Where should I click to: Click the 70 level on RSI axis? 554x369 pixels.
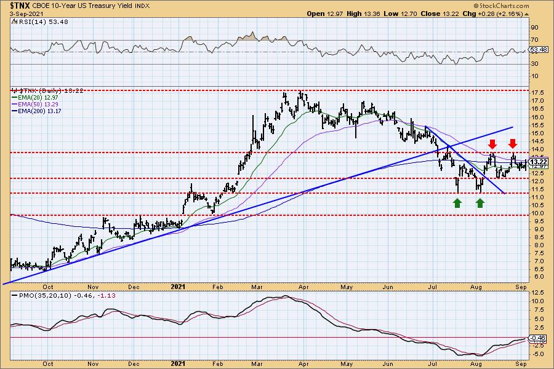point(534,40)
